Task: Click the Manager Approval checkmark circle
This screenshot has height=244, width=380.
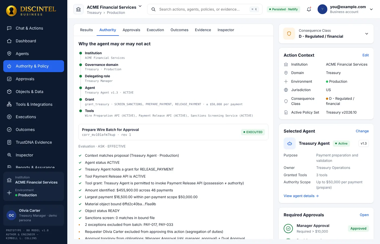Action: point(288,229)
